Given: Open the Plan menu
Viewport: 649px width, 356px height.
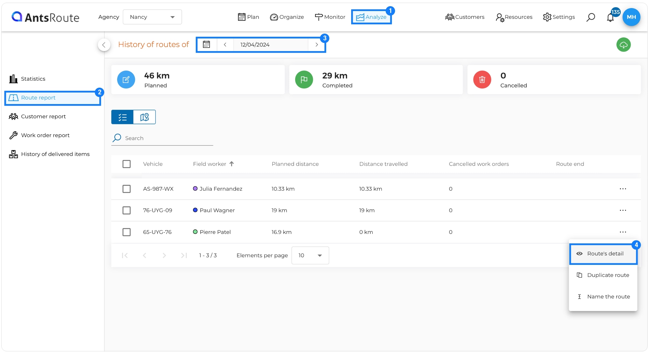Looking at the screenshot, I should (248, 17).
